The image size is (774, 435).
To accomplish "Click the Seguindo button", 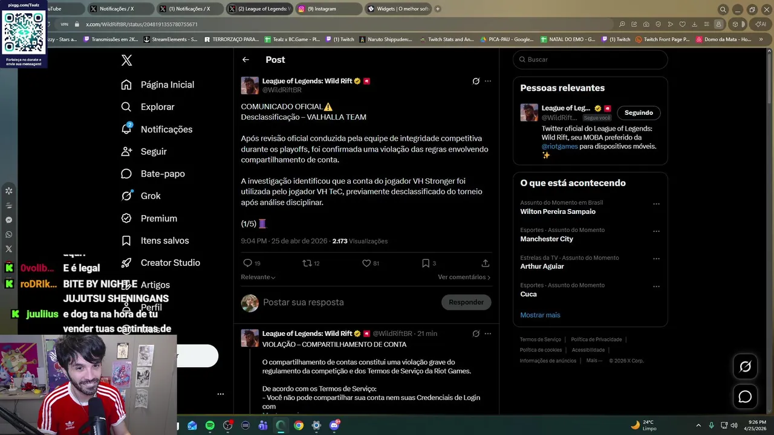I will pos(639,113).
